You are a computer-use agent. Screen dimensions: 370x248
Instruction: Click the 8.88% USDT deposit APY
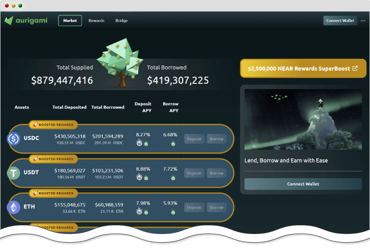[143, 169]
